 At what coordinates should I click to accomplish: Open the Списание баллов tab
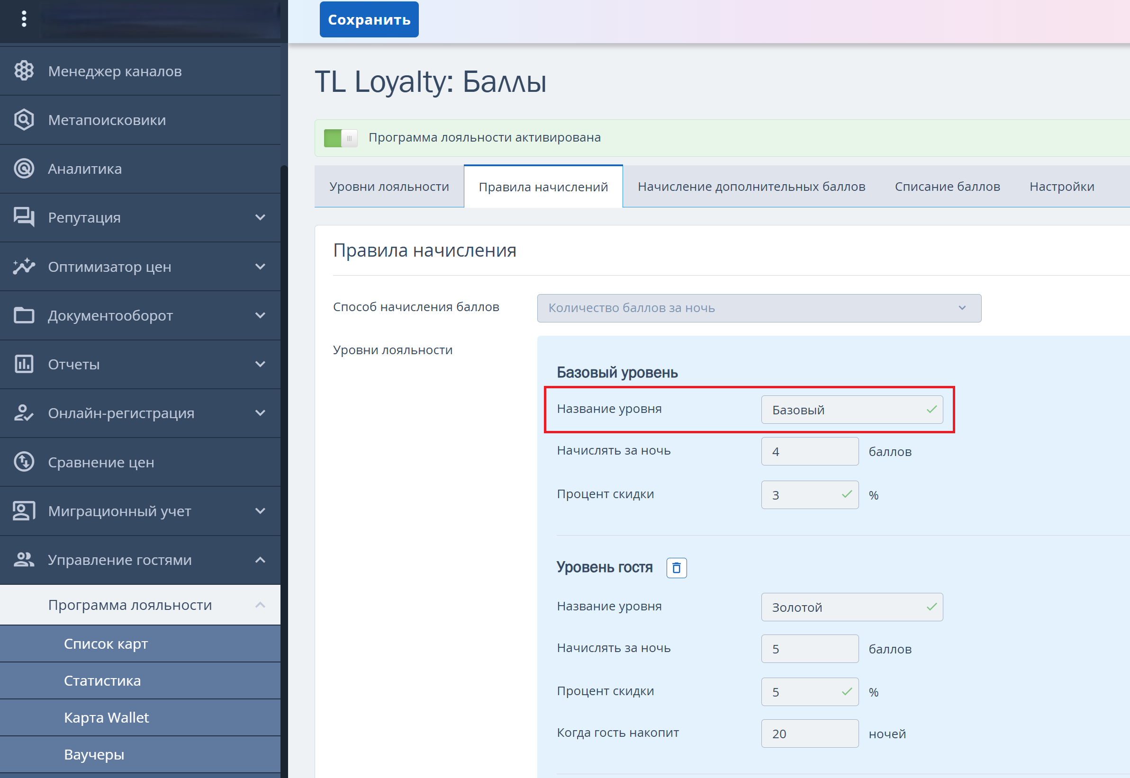point(947,187)
